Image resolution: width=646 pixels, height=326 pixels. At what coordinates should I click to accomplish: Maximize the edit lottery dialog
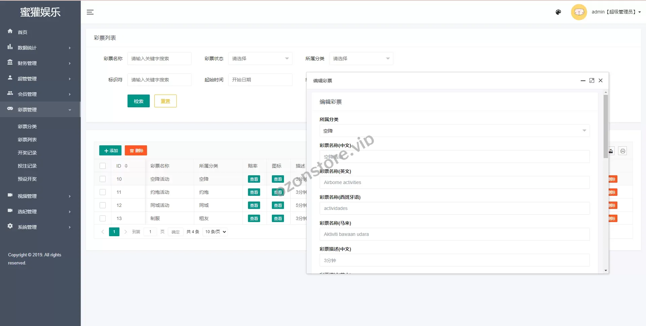(592, 80)
